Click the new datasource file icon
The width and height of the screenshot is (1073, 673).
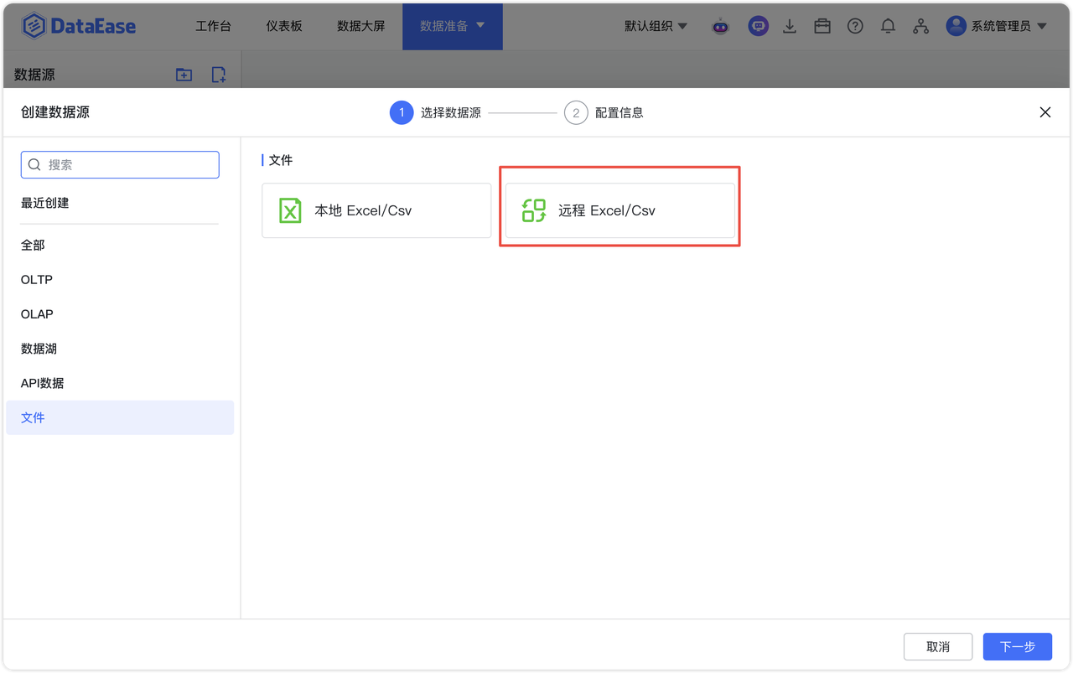[219, 75]
